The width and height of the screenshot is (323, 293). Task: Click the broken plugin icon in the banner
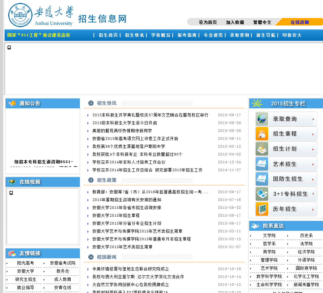(x=9, y=47)
